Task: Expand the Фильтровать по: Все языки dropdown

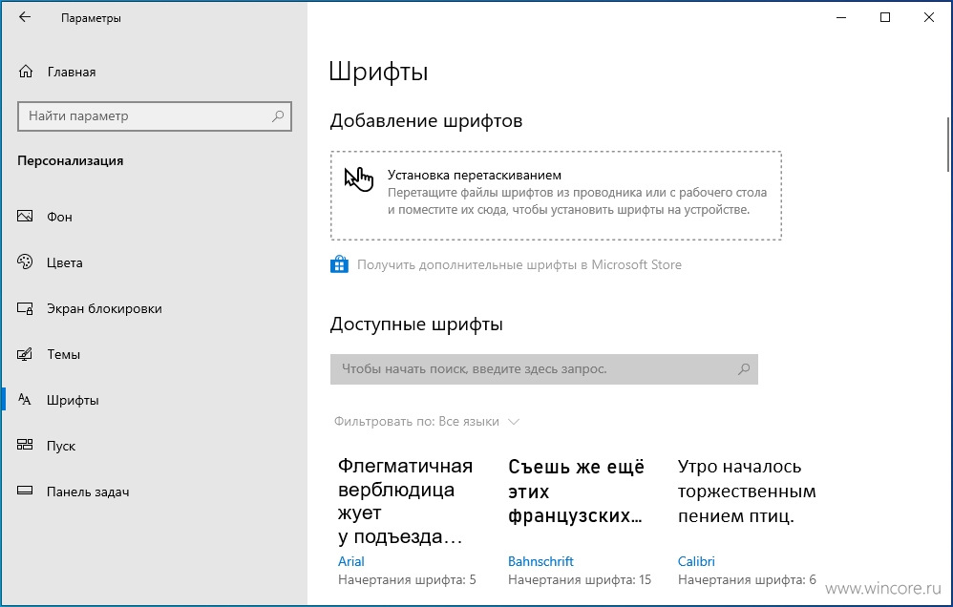Action: (x=427, y=421)
